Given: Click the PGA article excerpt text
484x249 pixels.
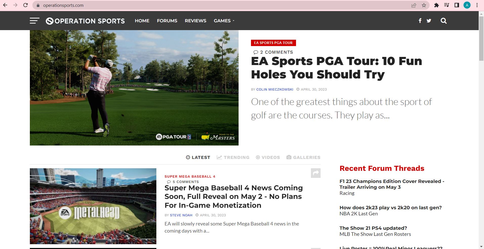Looking at the screenshot, I should click(x=342, y=109).
